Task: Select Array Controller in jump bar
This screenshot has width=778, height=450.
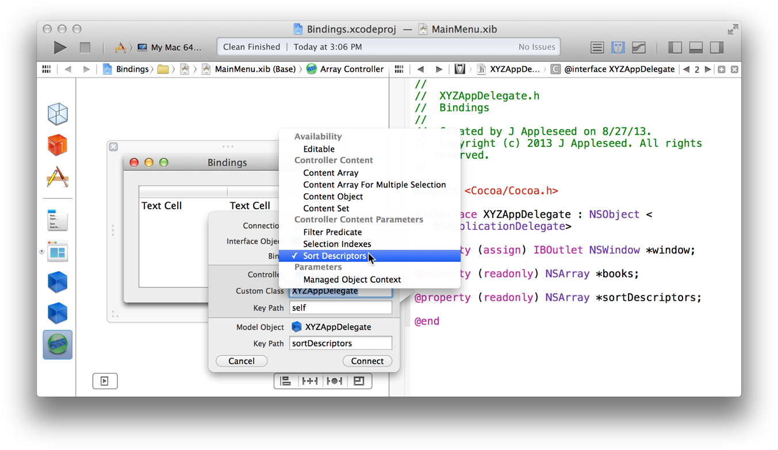Action: tap(344, 69)
